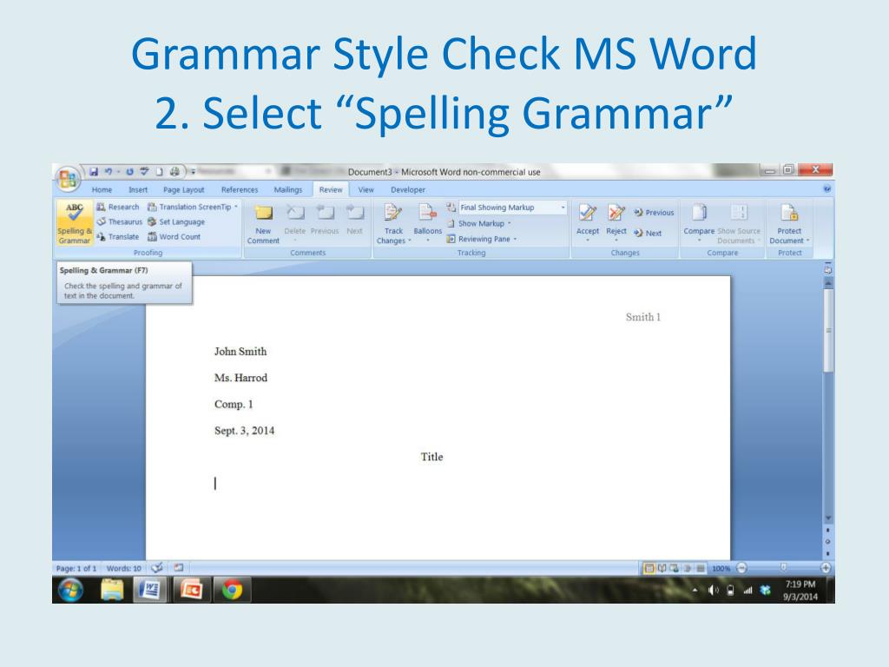Switch to Web Layout view
The width and height of the screenshot is (889, 667).
click(674, 568)
